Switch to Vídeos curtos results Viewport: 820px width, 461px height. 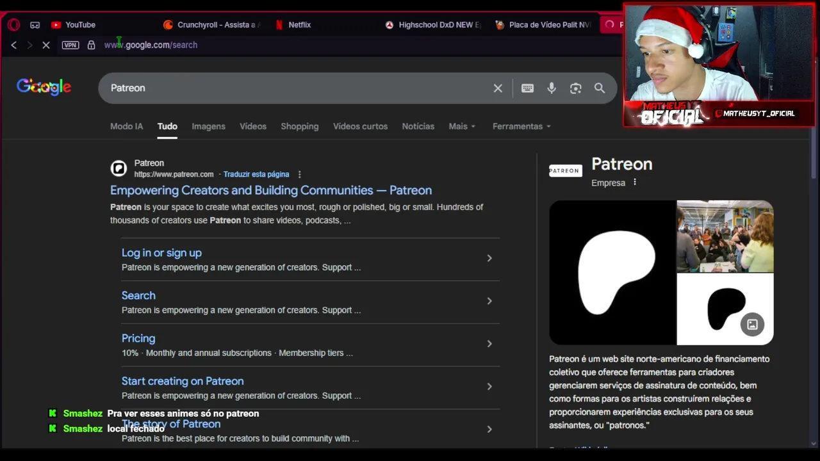point(360,126)
